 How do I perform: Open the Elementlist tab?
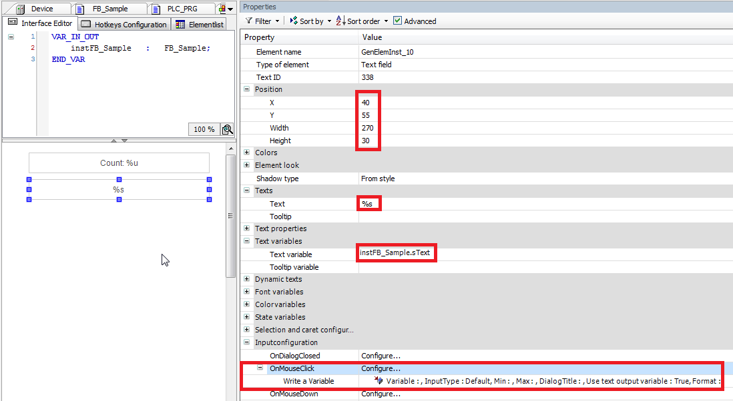200,24
